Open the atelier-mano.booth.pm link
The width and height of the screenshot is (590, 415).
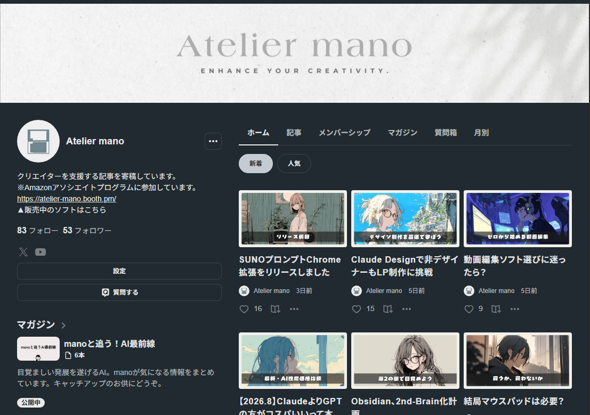click(67, 199)
